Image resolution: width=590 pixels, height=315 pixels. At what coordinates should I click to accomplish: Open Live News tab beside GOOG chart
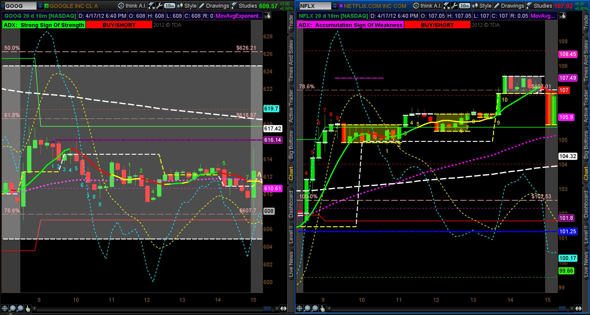[x=291, y=264]
